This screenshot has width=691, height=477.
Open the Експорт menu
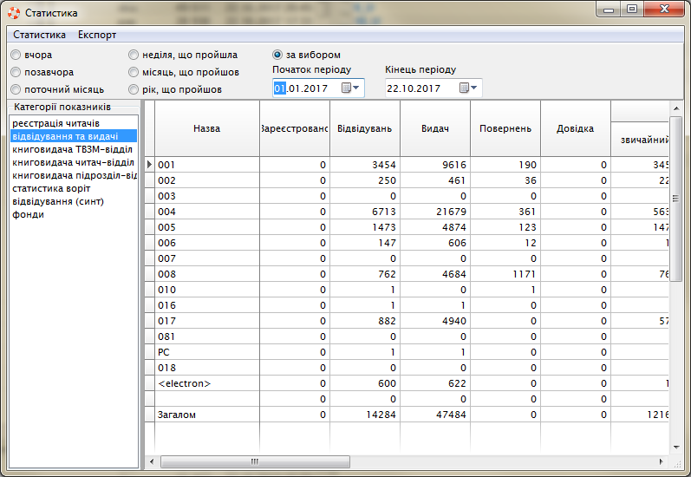(97, 35)
